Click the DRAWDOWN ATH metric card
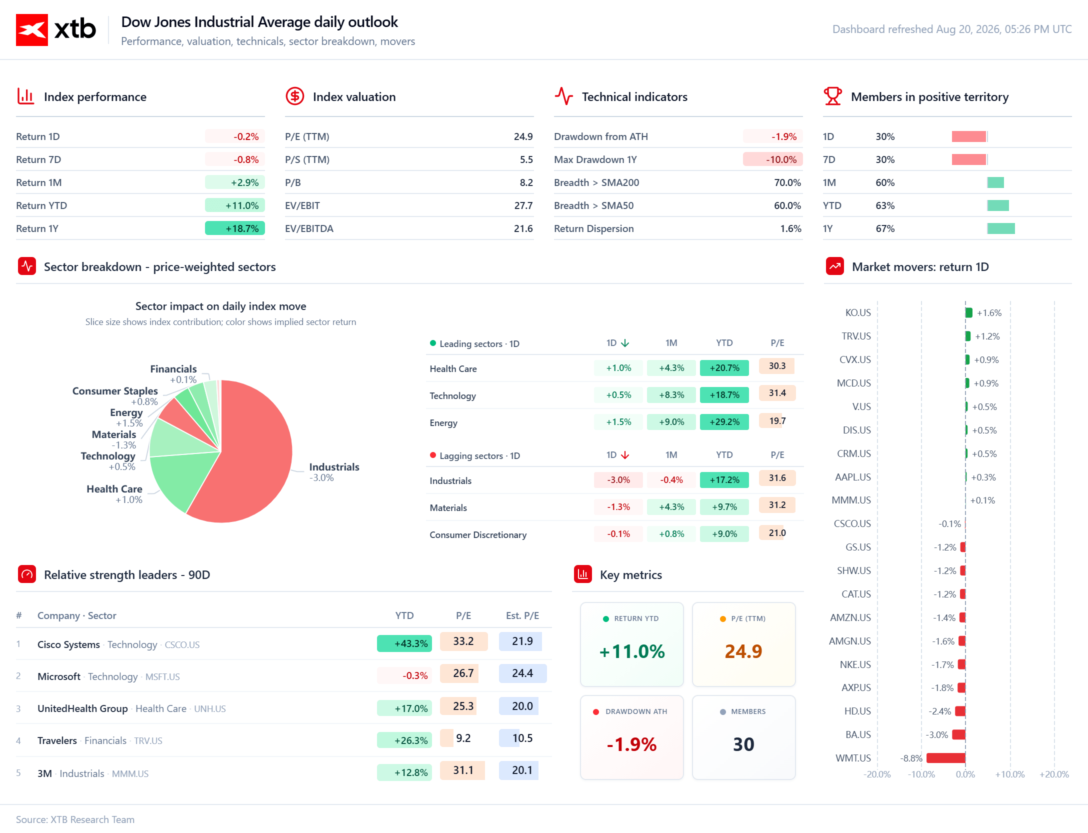 pos(631,737)
